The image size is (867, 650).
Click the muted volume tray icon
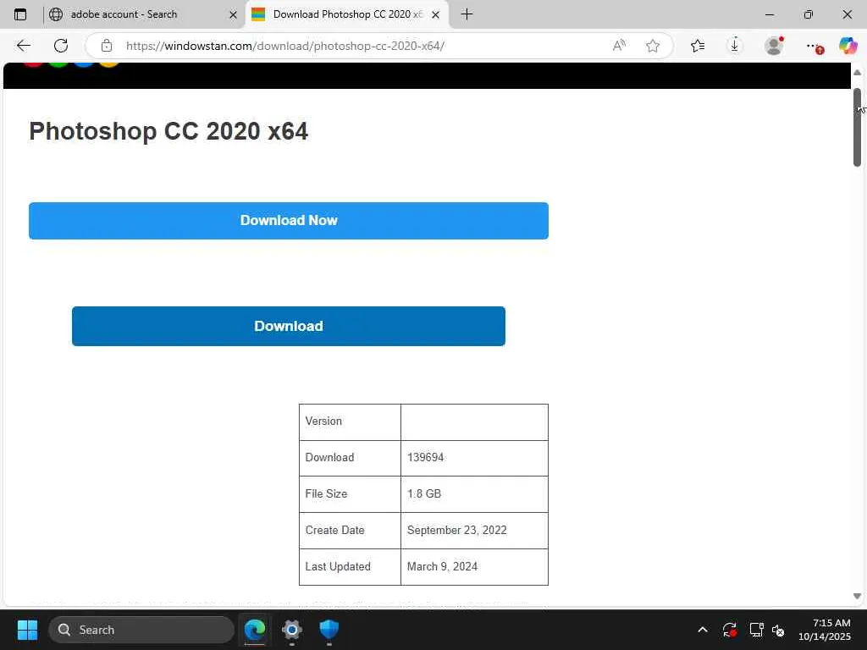pos(778,630)
